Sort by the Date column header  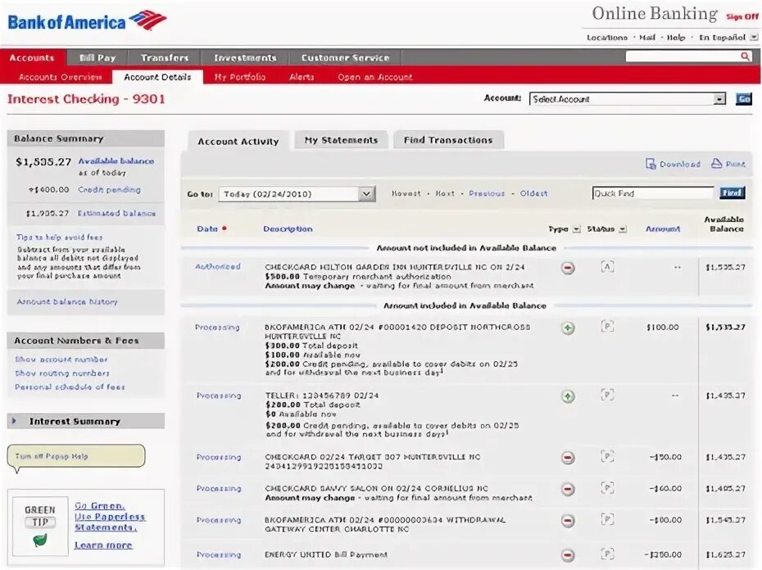click(207, 228)
